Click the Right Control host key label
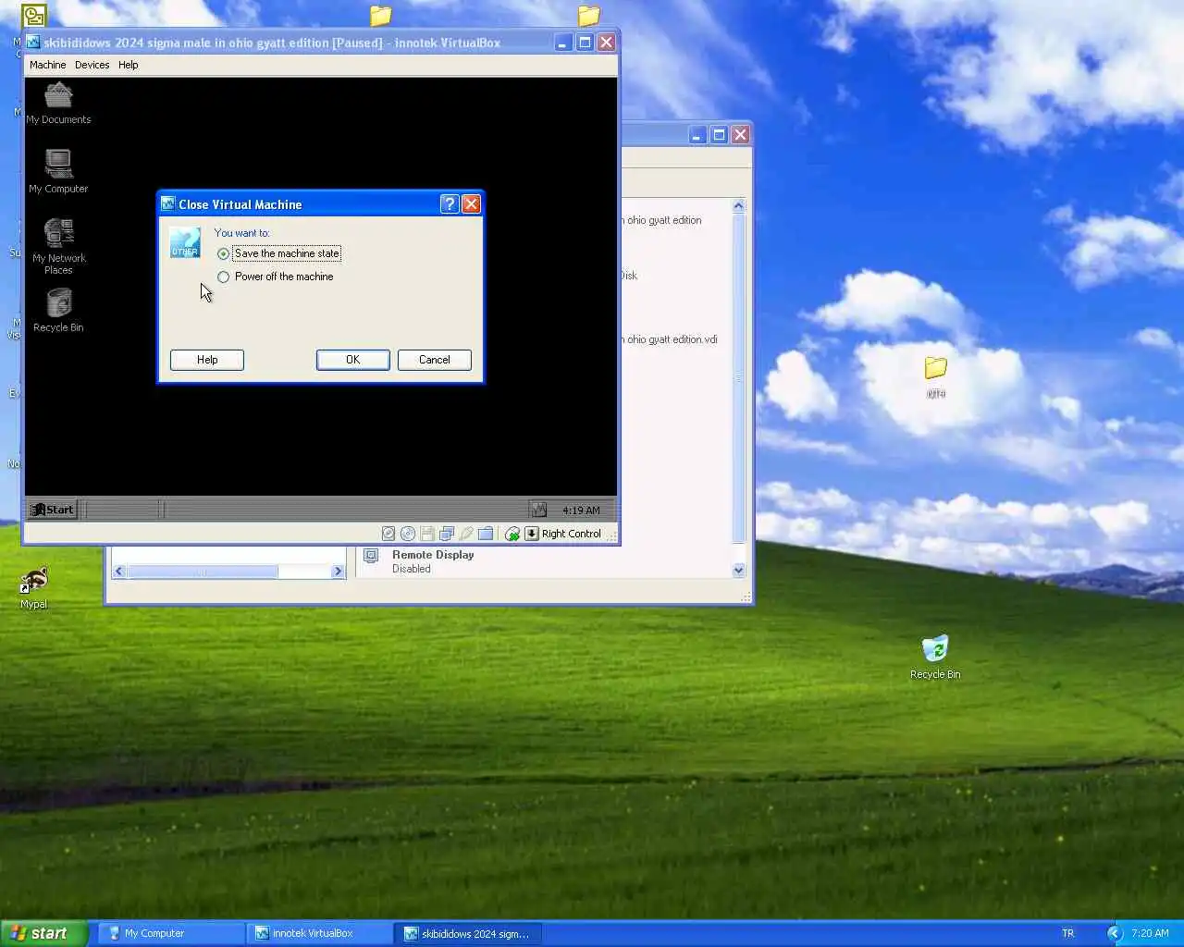Viewport: 1184px width, 947px height. 572,534
